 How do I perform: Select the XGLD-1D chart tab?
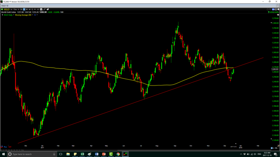pos(5,6)
